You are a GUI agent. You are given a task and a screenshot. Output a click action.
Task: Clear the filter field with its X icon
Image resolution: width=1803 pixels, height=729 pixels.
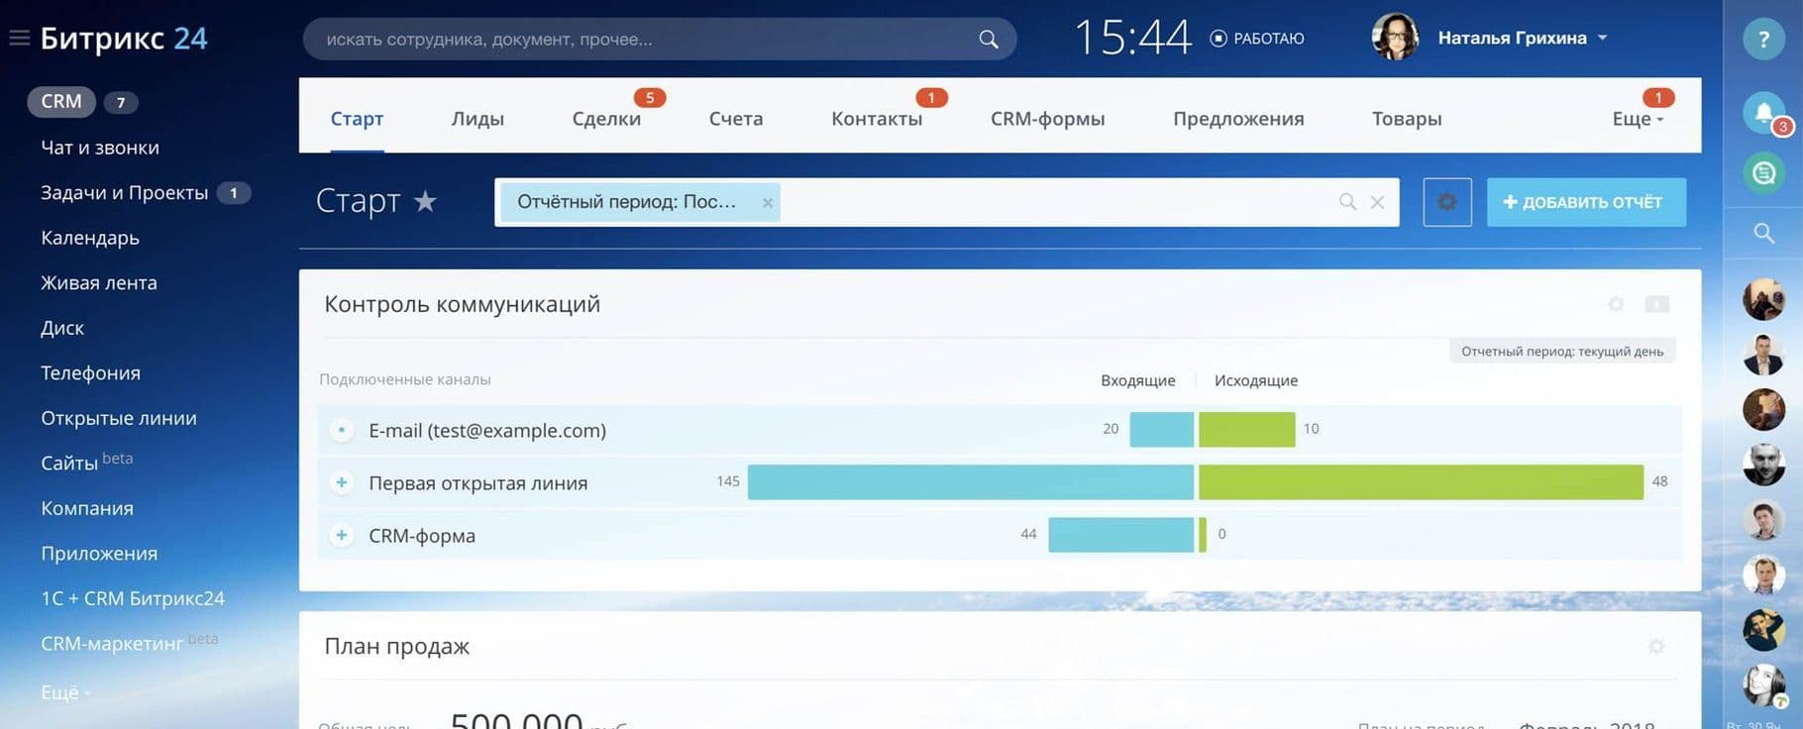(x=1377, y=202)
